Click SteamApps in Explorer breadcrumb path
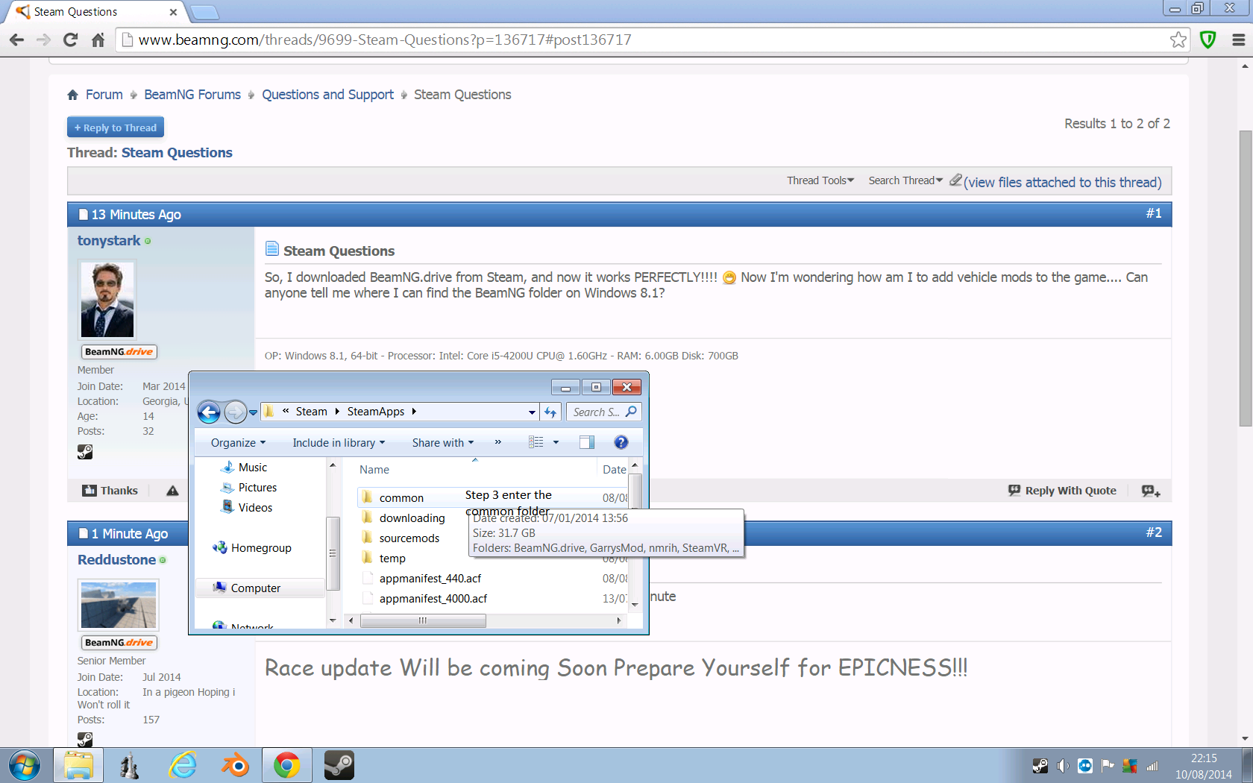This screenshot has width=1253, height=783. [376, 412]
